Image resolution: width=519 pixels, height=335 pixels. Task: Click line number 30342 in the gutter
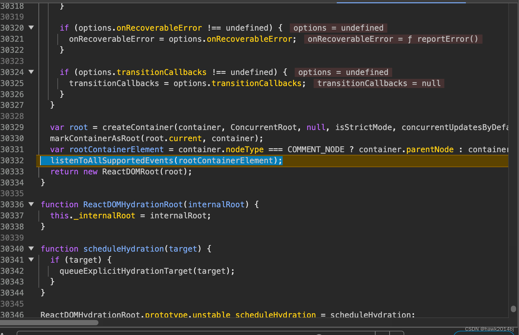(x=12, y=271)
